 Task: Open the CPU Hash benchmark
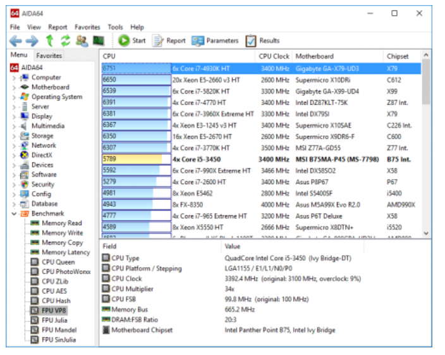[x=51, y=301]
